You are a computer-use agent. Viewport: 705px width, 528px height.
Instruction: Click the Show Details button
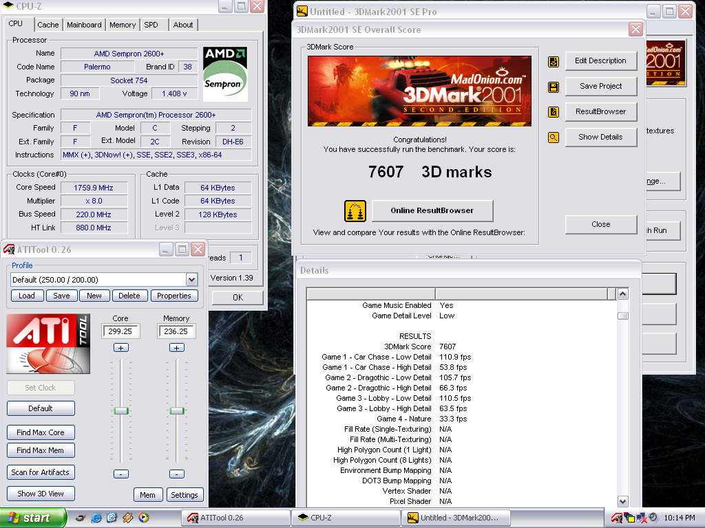(601, 137)
